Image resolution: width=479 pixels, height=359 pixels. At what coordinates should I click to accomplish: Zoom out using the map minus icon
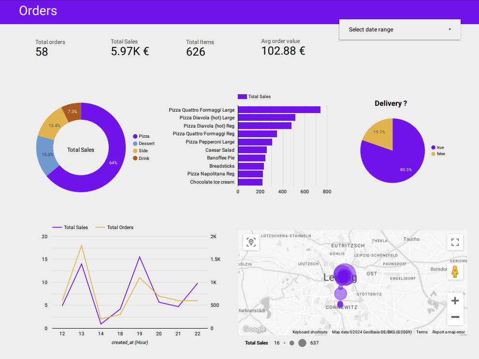point(455,317)
